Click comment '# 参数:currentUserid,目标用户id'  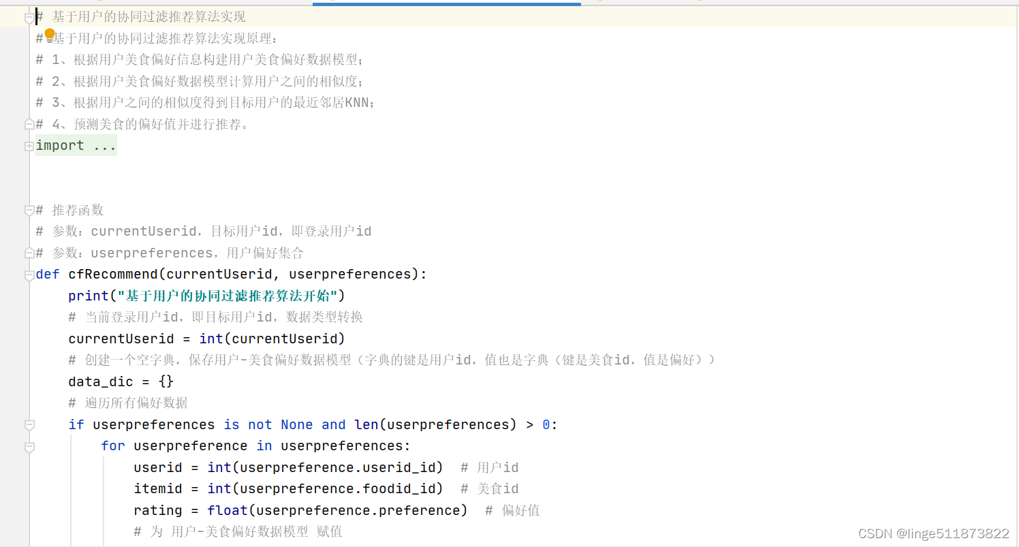(x=204, y=232)
